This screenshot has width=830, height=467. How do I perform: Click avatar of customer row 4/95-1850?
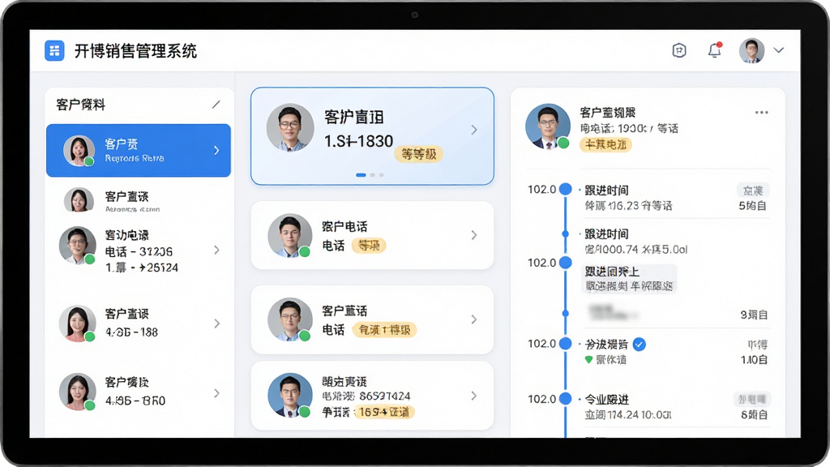coord(77,392)
